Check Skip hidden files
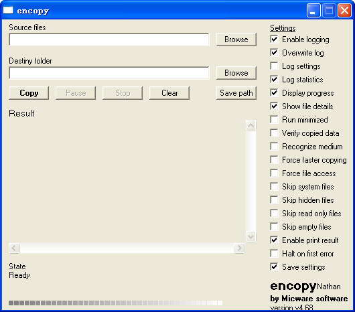Screen dimensions: 355x312 point(274,200)
